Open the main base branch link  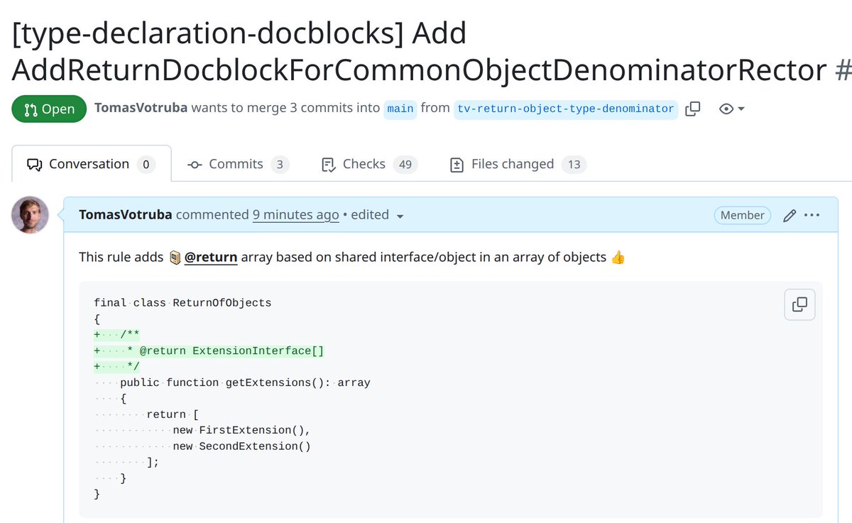click(x=400, y=109)
